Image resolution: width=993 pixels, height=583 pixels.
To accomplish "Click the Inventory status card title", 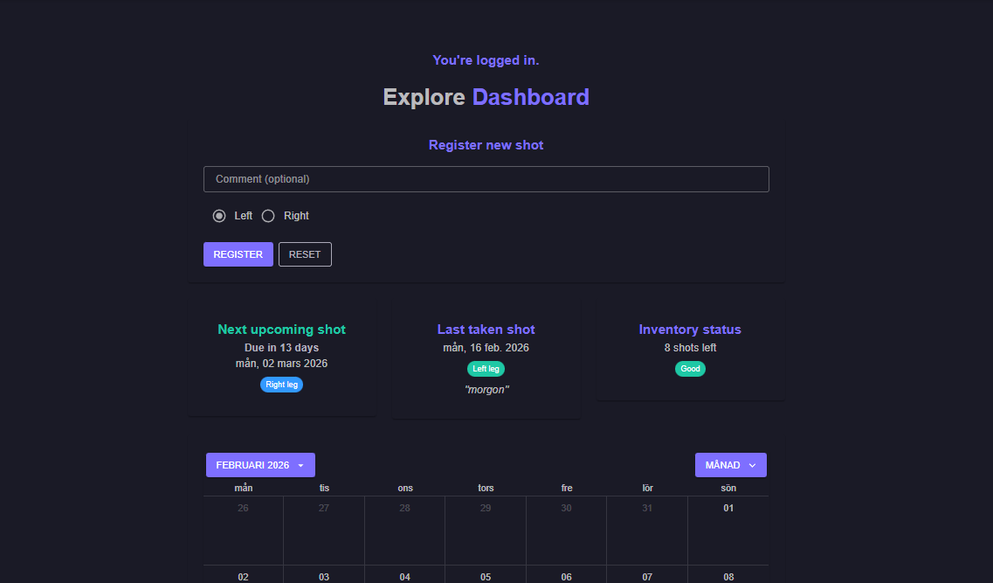I will (690, 330).
